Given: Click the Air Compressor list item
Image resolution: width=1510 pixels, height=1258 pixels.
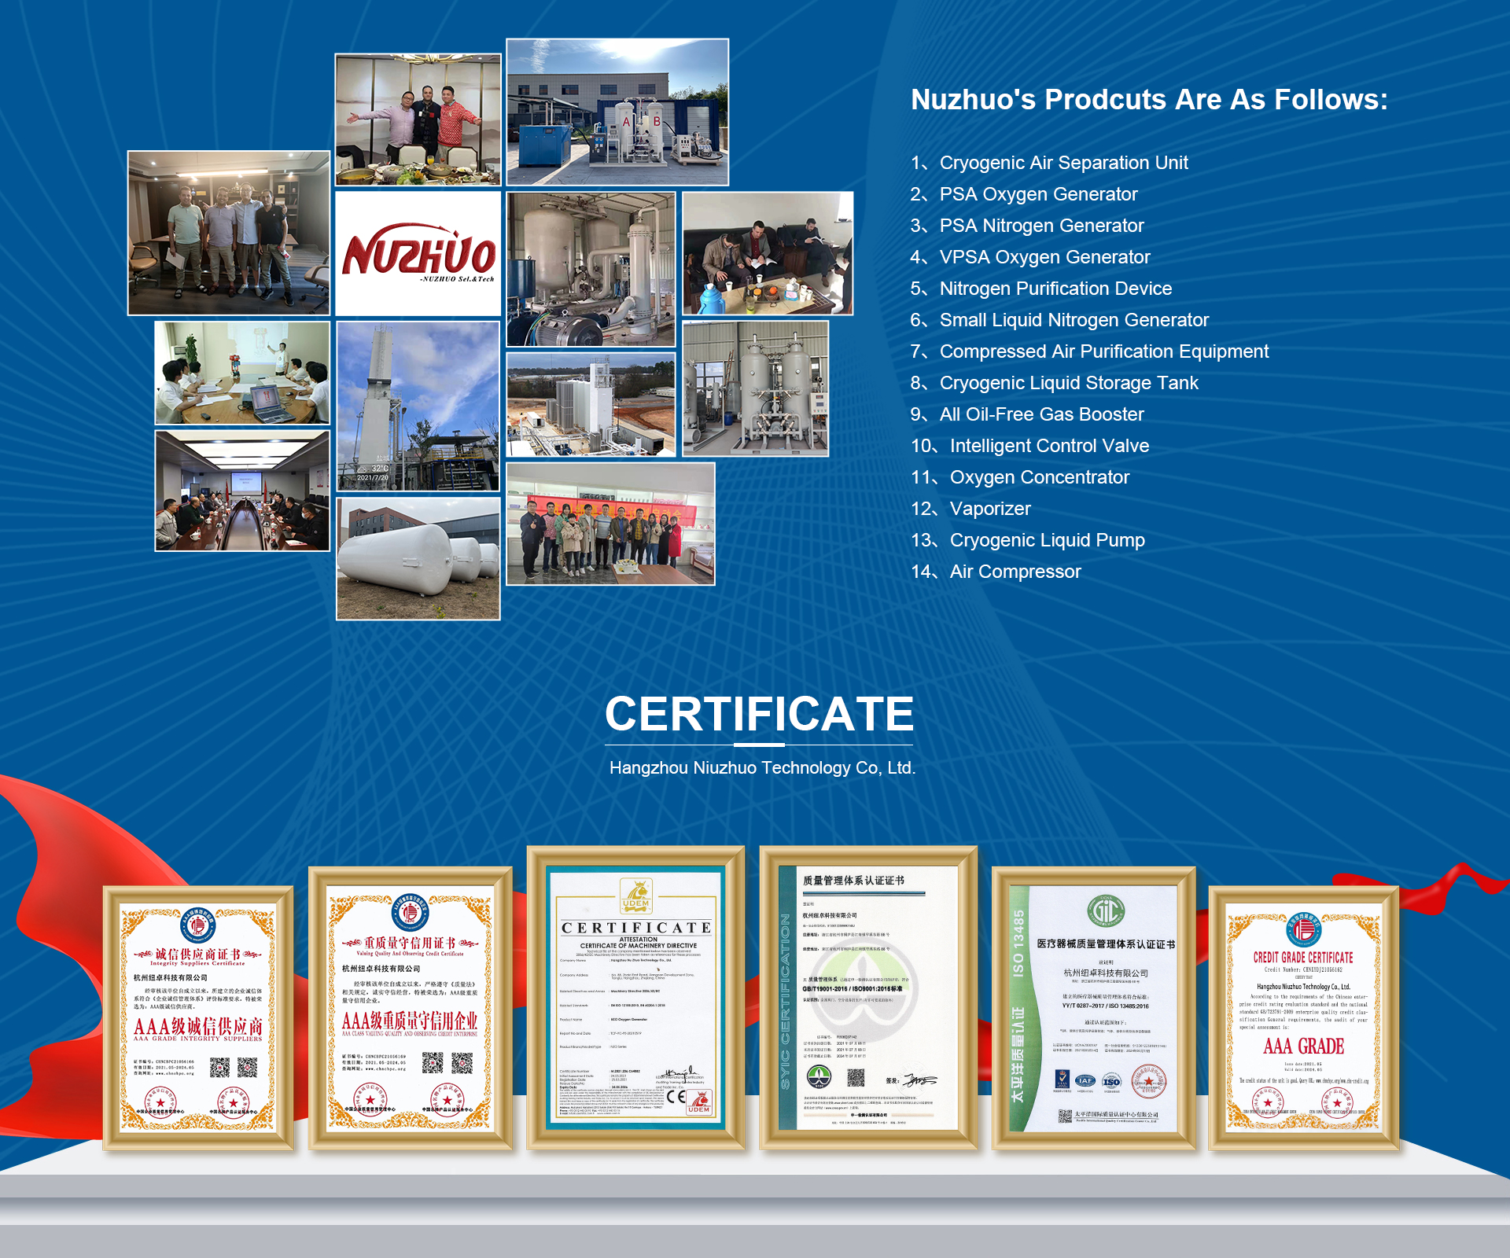Looking at the screenshot, I should point(1015,572).
